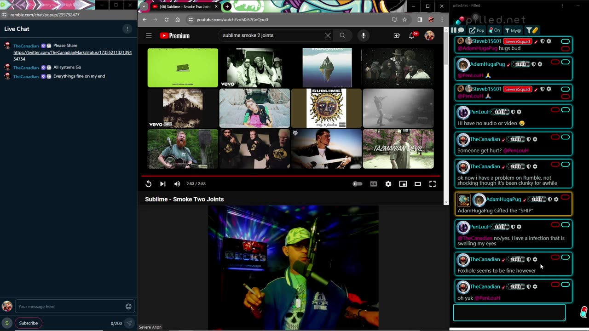The width and height of the screenshot is (589, 331).
Task: Open the Chrome side panel
Action: 420,20
